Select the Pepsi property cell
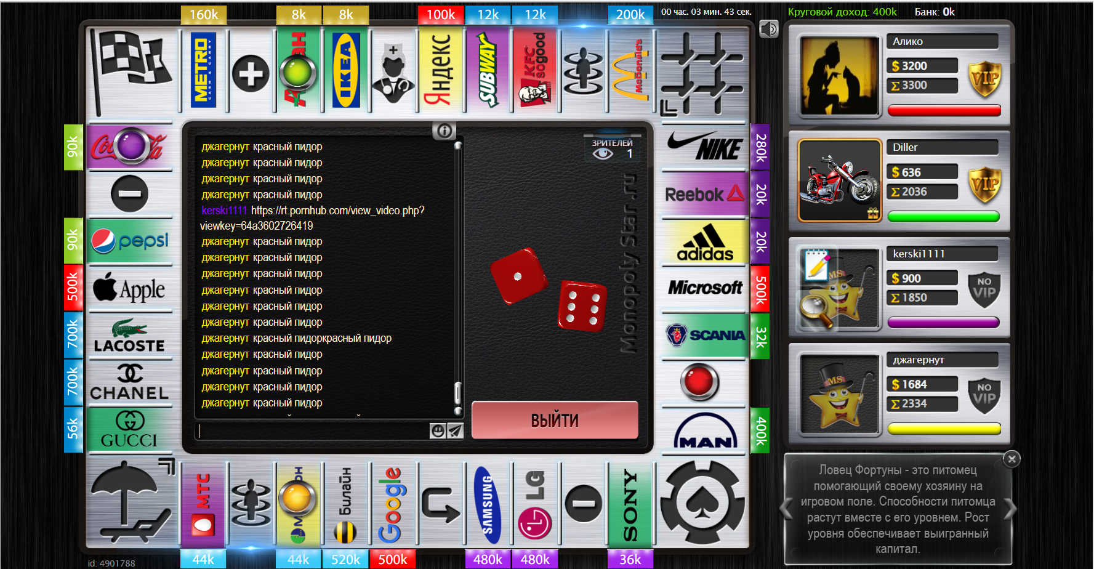The height and width of the screenshot is (569, 1094). pyautogui.click(x=130, y=241)
